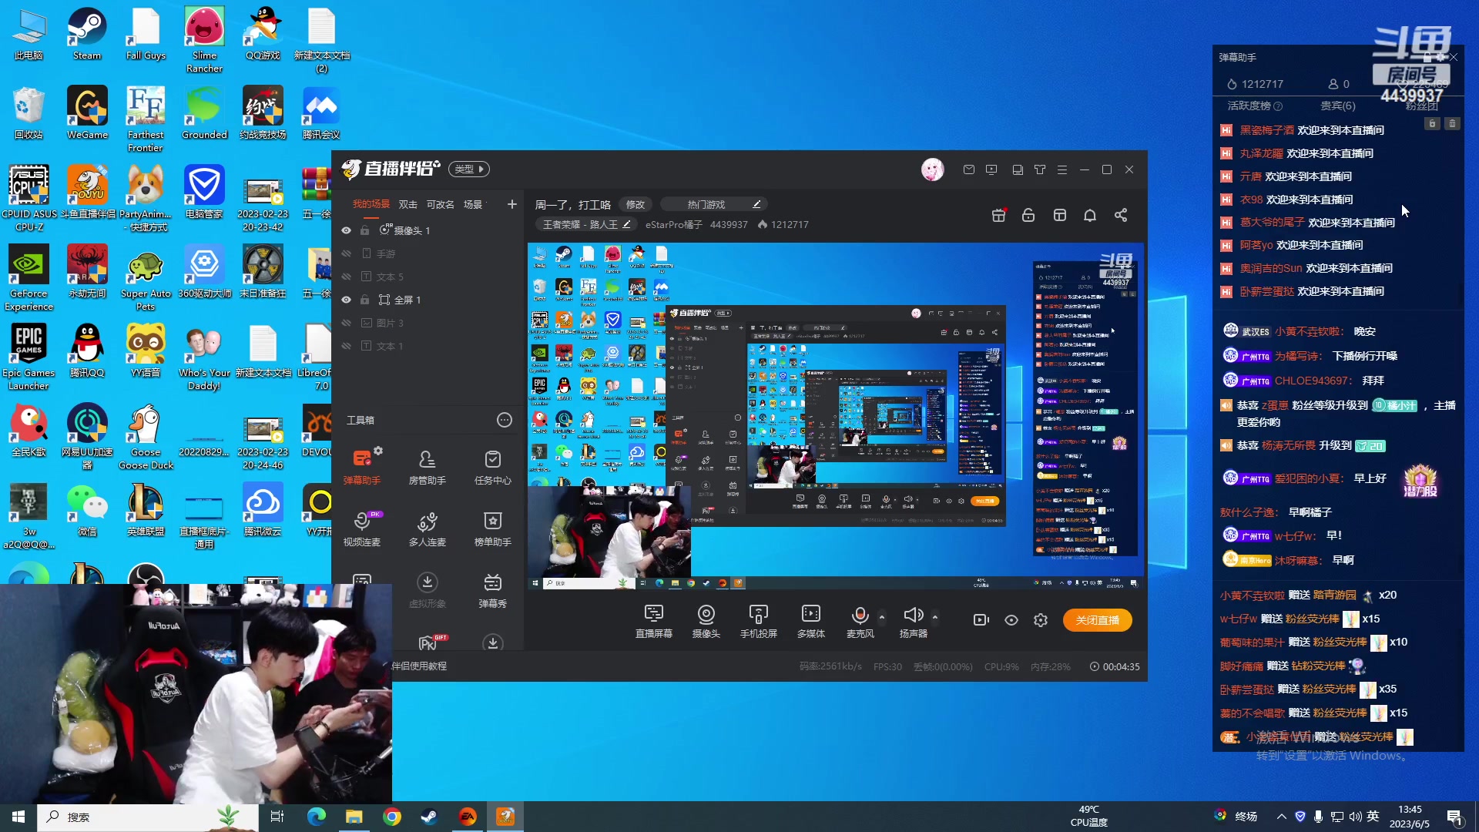This screenshot has height=832, width=1479.
Task: Open 视频连麦 PK tool
Action: (362, 528)
